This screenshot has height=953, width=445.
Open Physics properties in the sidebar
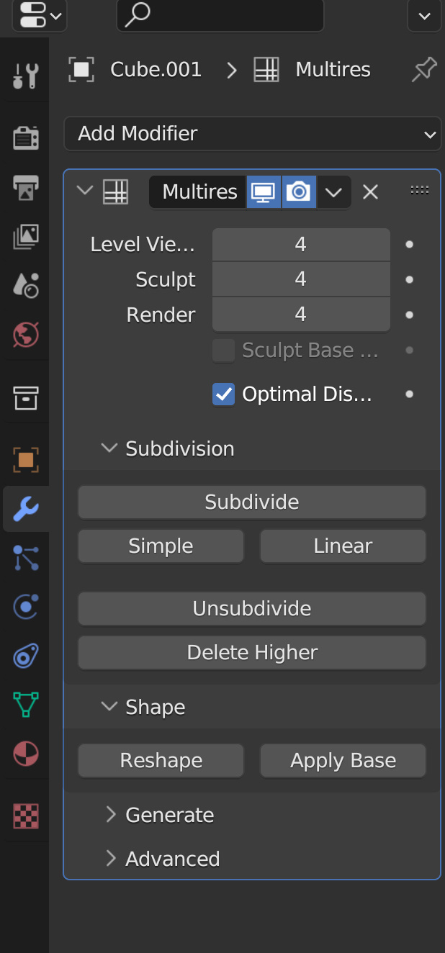(25, 606)
